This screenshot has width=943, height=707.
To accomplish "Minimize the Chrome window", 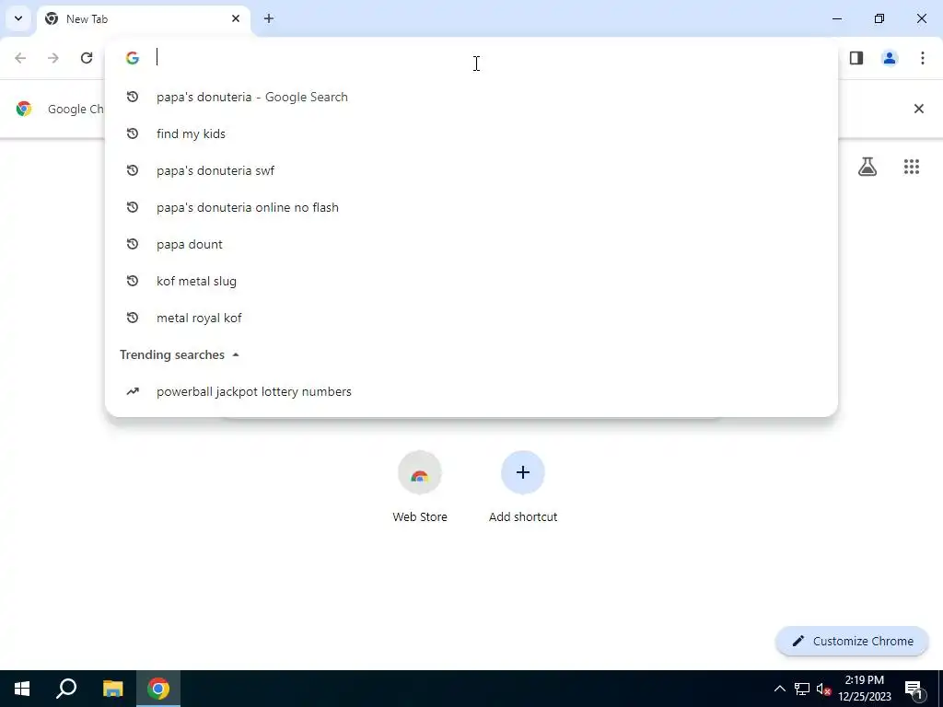I will pyautogui.click(x=836, y=18).
